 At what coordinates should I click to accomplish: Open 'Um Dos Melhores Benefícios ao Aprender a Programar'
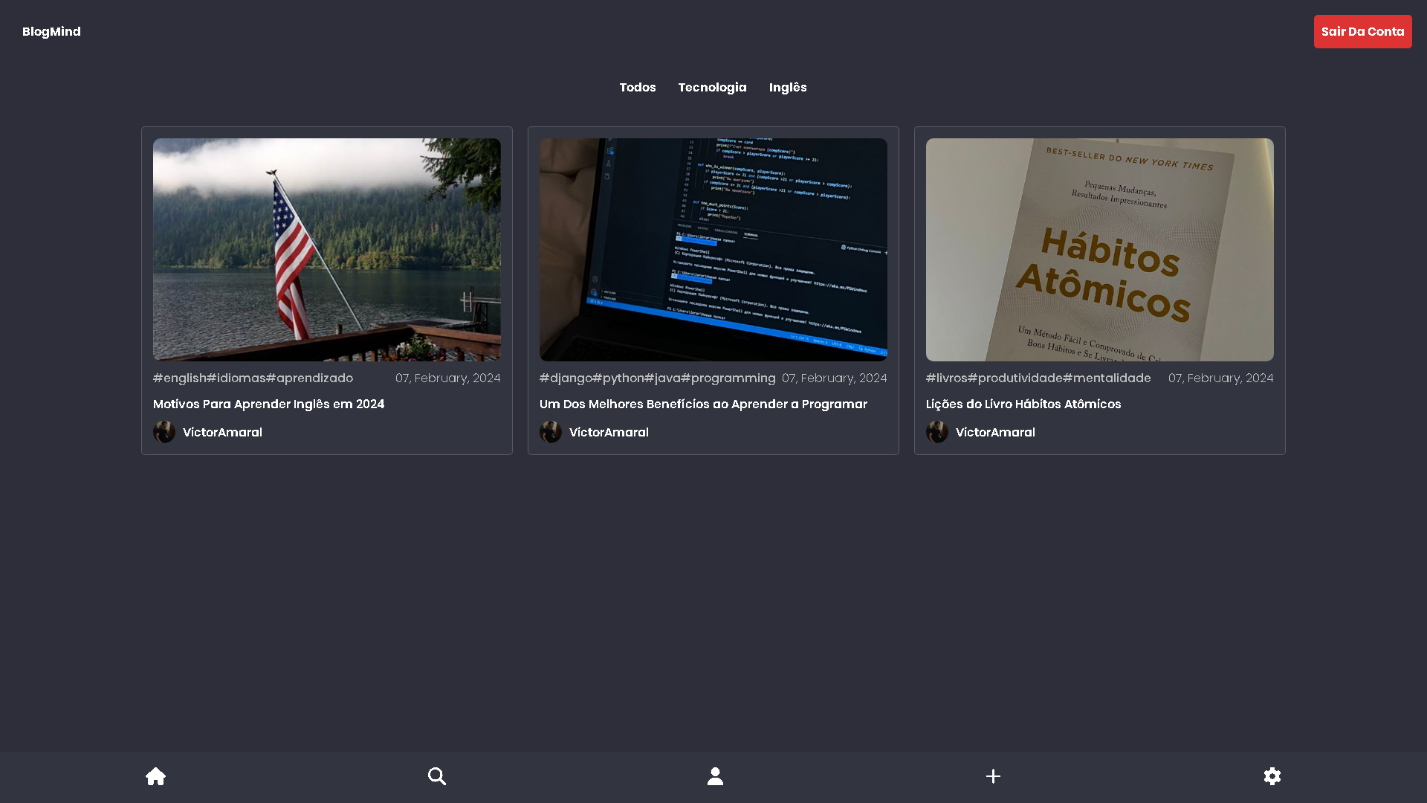703,404
